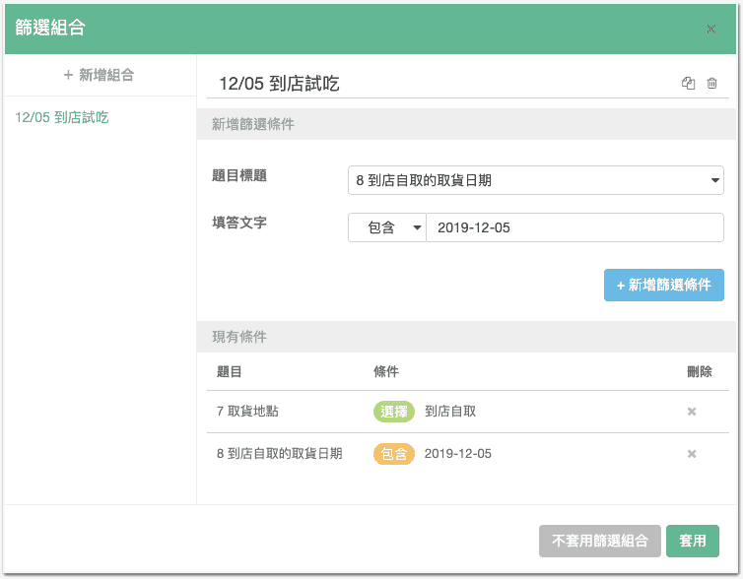The height and width of the screenshot is (579, 743).
Task: Focus the 2019-12-05 text input
Action: [x=574, y=227]
